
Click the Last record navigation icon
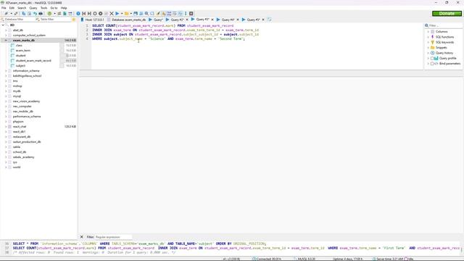click(x=89, y=14)
